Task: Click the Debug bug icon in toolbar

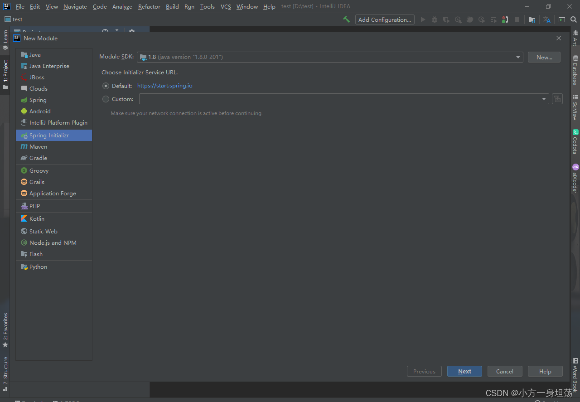Action: [435, 19]
